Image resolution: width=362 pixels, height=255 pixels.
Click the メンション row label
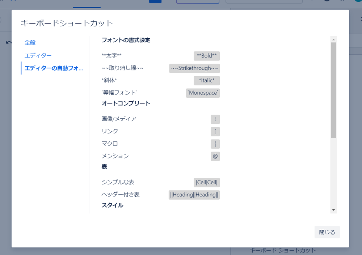tap(115, 156)
